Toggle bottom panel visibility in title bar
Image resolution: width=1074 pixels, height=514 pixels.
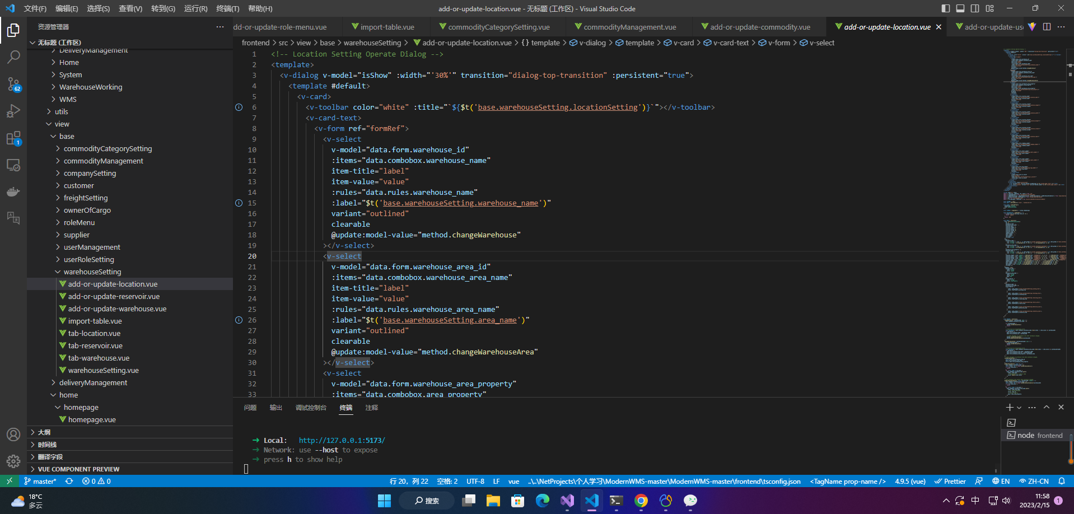960,8
